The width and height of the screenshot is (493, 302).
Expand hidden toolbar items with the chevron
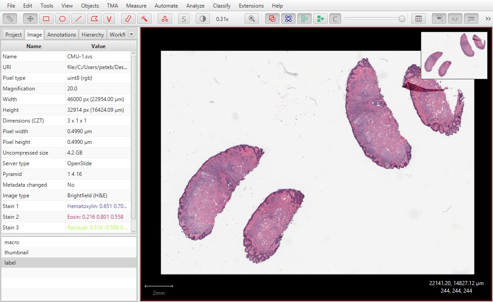(487, 19)
